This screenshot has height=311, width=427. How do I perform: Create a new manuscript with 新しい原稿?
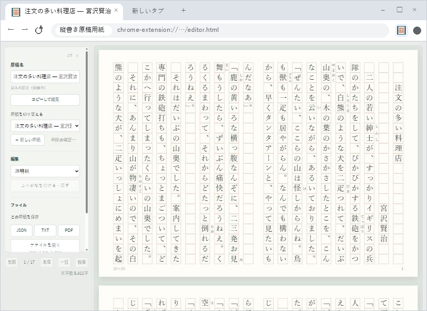[x=28, y=140]
